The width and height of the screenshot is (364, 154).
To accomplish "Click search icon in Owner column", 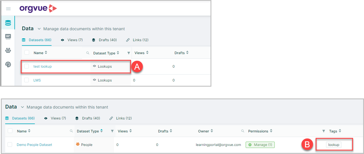I will [x=243, y=131].
